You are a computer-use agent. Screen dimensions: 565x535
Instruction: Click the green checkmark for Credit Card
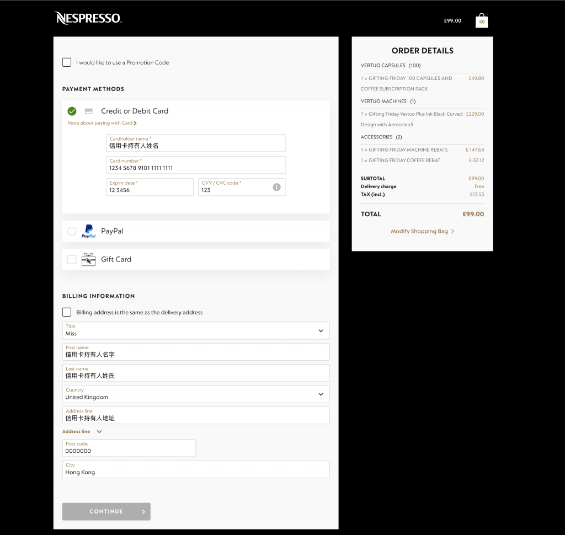72,111
